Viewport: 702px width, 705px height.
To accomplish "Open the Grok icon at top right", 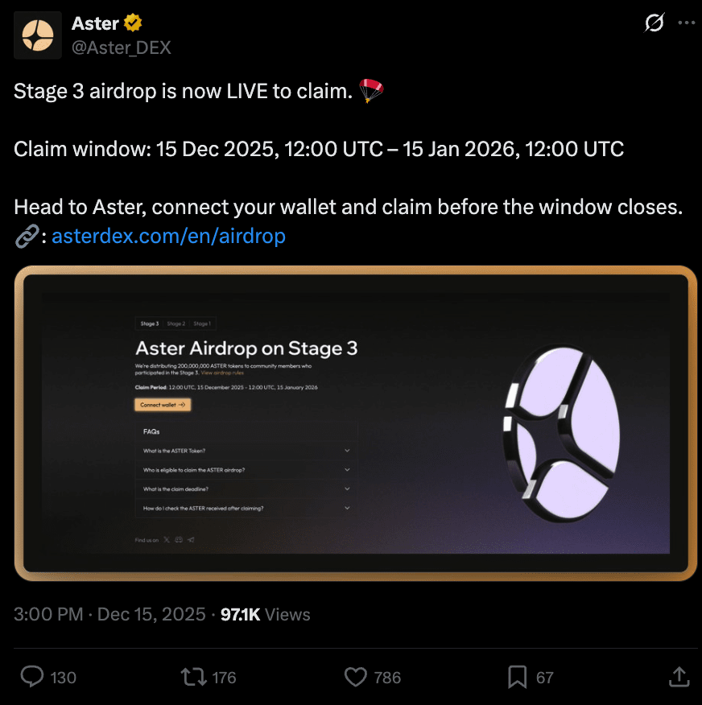I will pyautogui.click(x=655, y=23).
